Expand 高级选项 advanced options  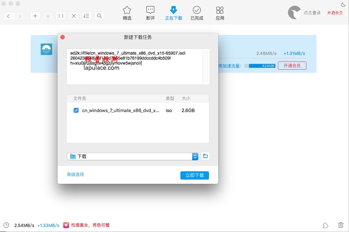pos(75,175)
